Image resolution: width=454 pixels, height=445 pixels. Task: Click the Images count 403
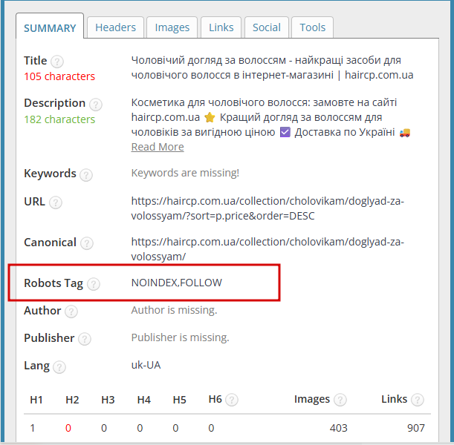338,428
